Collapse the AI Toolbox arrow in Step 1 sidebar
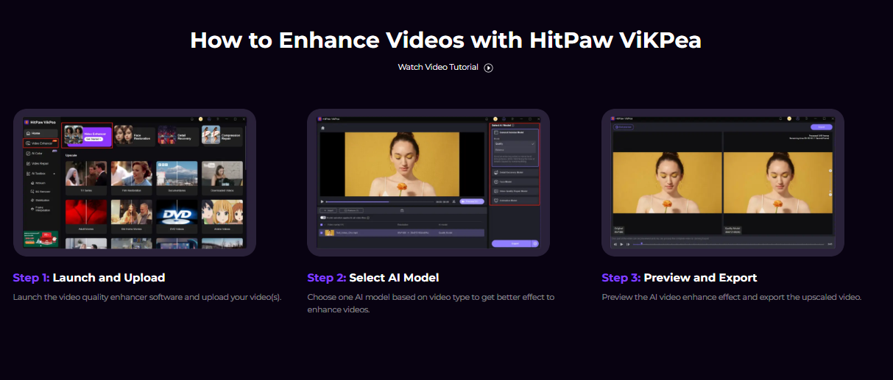 click(x=54, y=173)
